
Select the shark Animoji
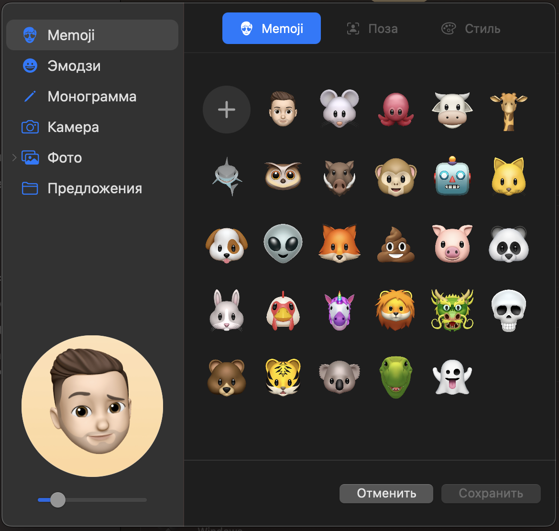point(227,176)
